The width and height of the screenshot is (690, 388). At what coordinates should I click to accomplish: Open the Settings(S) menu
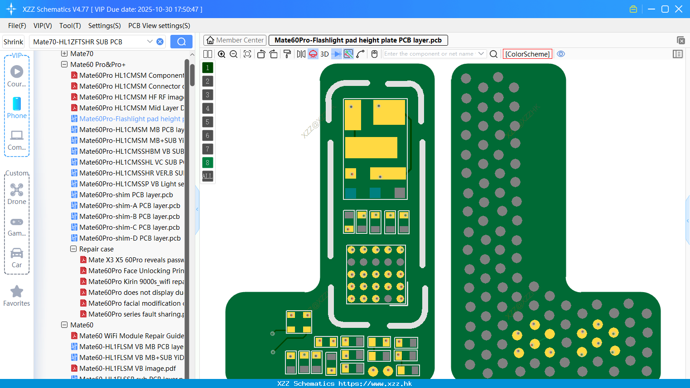[x=105, y=26]
